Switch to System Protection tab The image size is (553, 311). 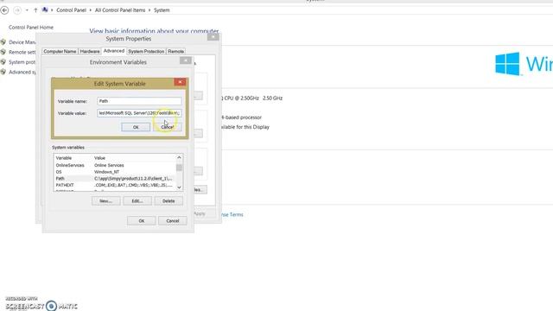point(146,52)
